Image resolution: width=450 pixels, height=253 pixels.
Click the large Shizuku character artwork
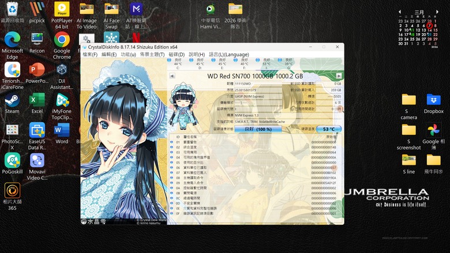click(124, 141)
